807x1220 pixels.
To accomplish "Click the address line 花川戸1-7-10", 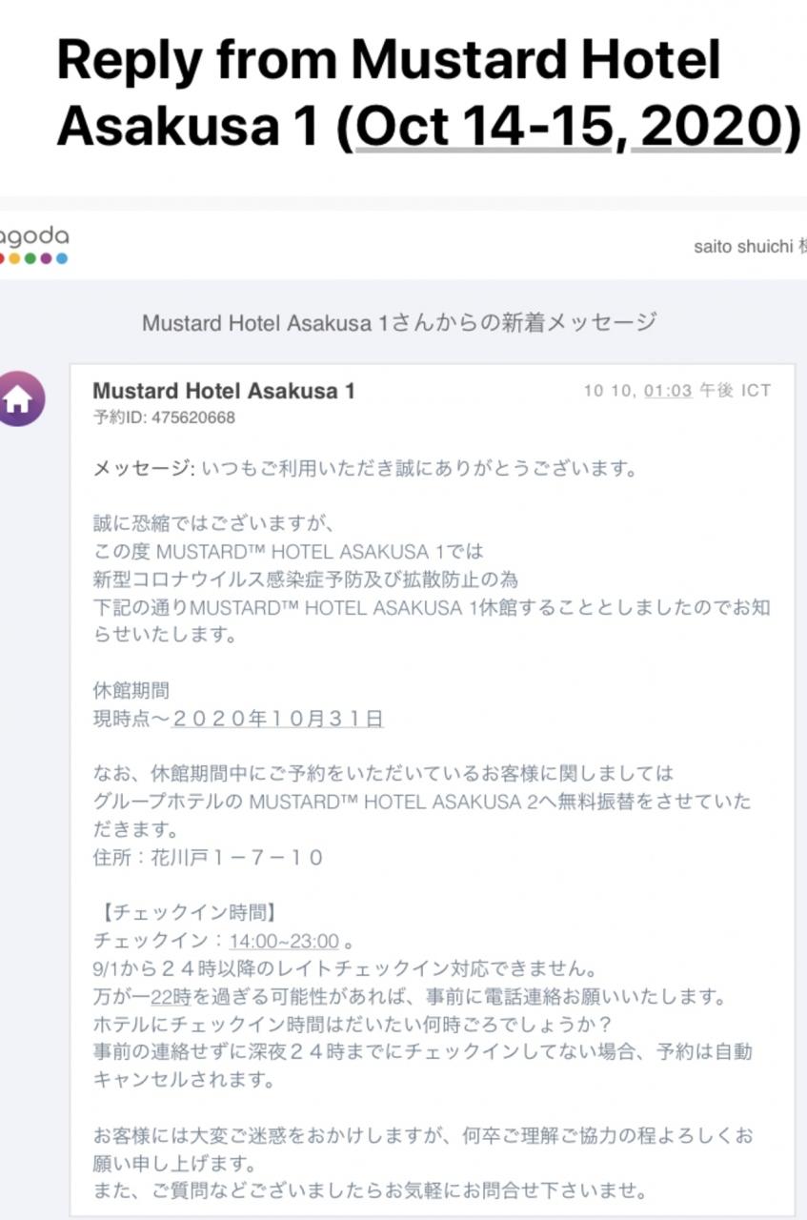I will [x=209, y=858].
